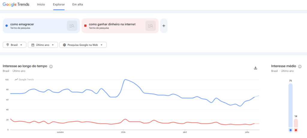
Task: Switch to the 'Em alta' tab
Action: pyautogui.click(x=78, y=4)
